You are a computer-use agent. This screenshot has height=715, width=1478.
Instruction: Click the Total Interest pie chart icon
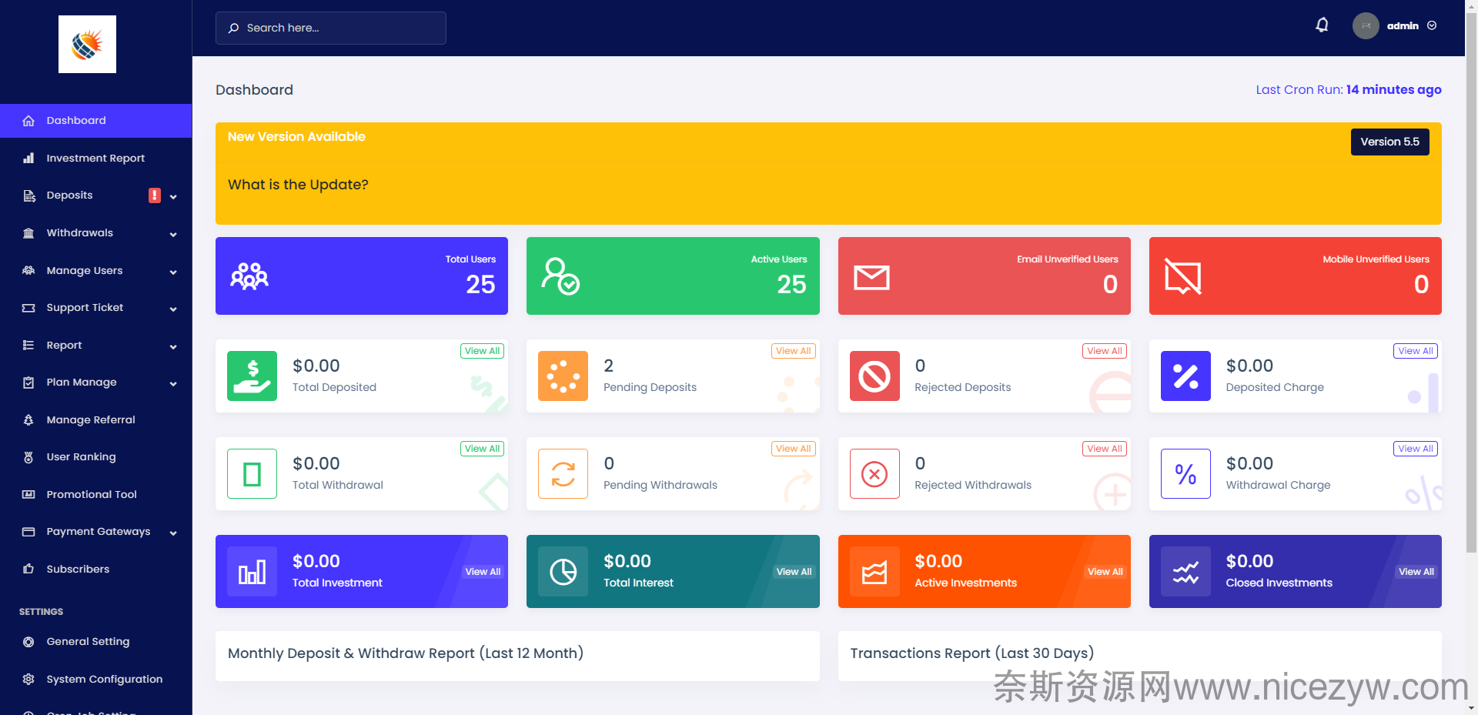pos(563,571)
